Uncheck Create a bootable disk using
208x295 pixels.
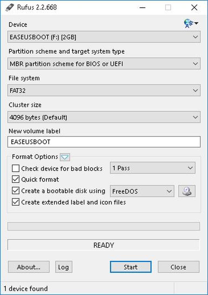pyautogui.click(x=16, y=191)
